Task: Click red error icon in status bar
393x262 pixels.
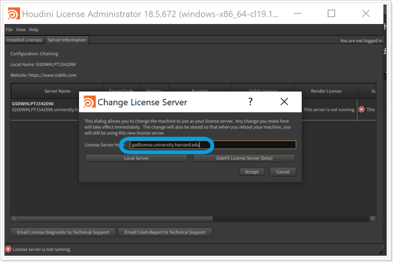Action: click(x=8, y=249)
